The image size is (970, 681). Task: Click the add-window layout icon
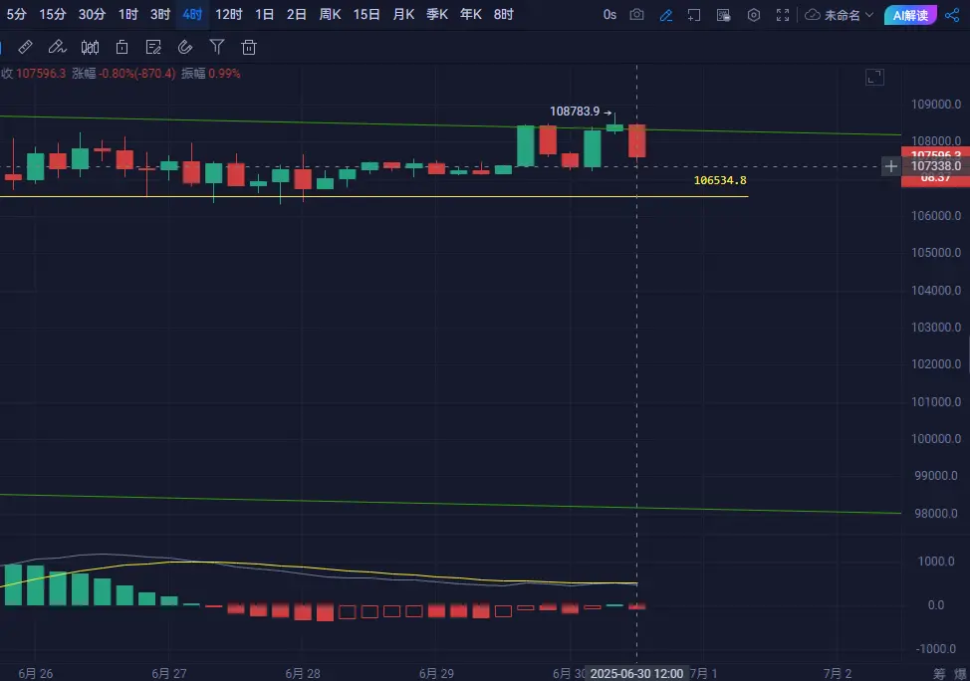click(x=694, y=16)
